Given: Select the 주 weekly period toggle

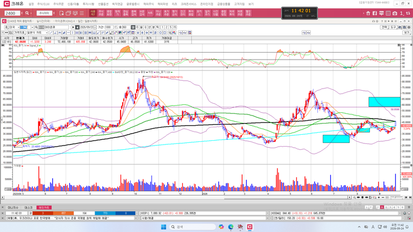Looking at the screenshot, I should click(x=137, y=27).
